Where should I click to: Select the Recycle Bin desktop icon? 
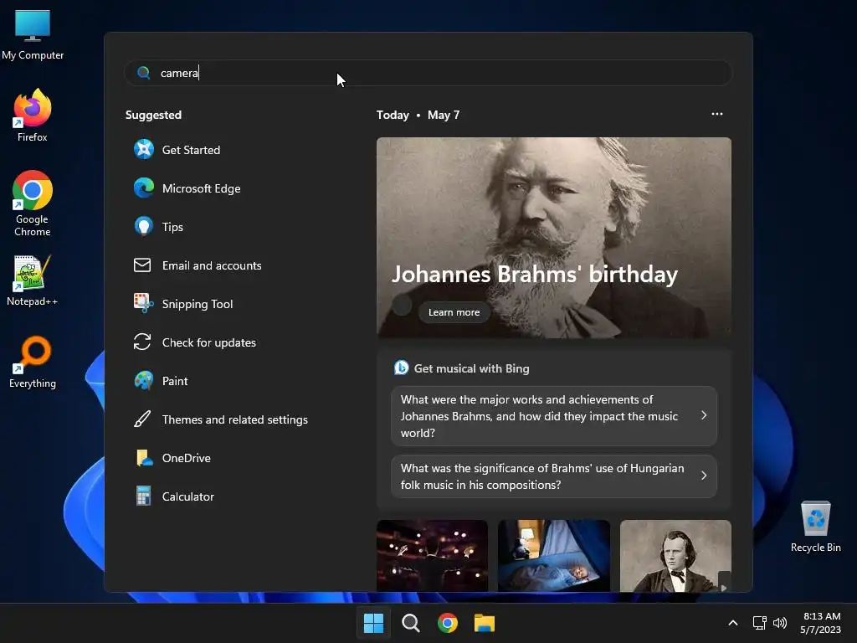815,527
